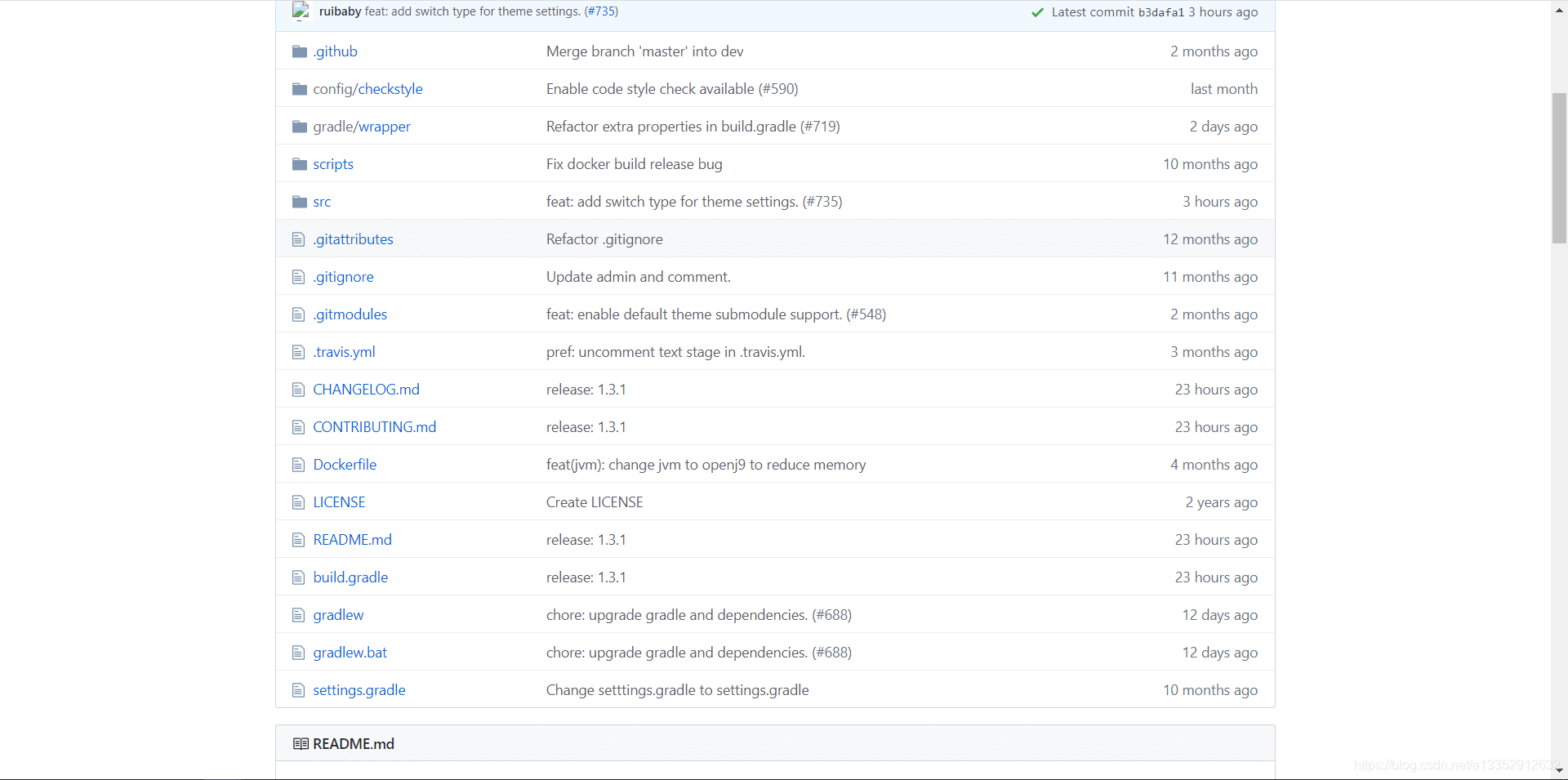Click the config/checkstyle folder icon
The height and width of the screenshot is (780, 1568).
click(300, 89)
